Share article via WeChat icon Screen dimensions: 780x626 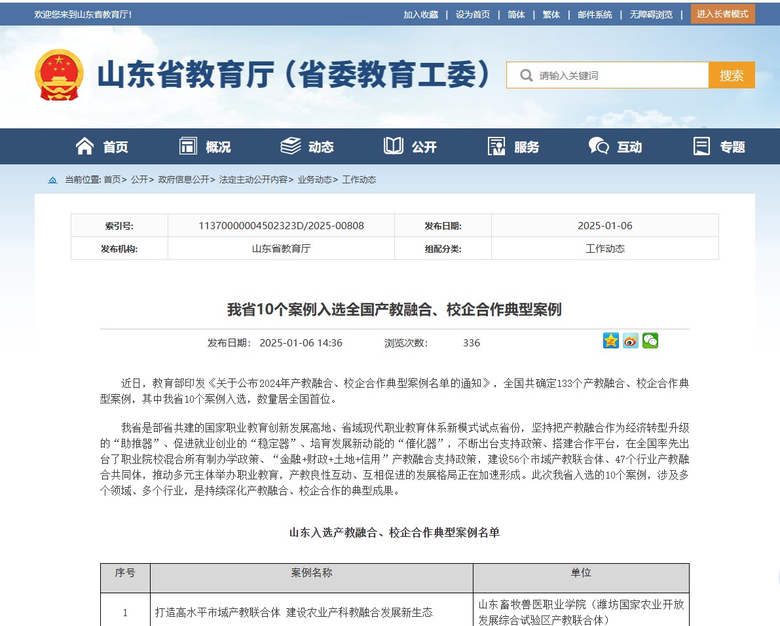[650, 341]
